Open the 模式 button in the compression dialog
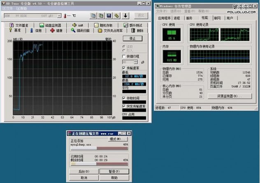Image resolution: width=260 pixels, height=183 pixels. click(x=117, y=139)
